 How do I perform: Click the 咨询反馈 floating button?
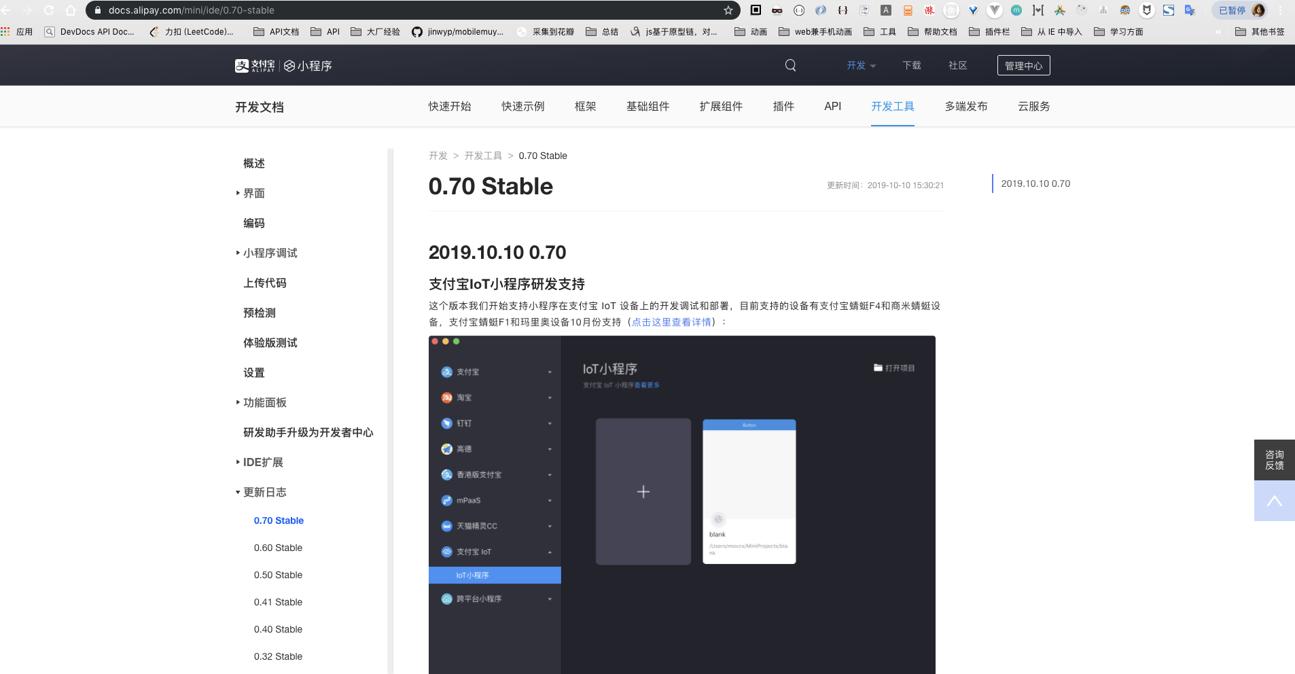1275,460
